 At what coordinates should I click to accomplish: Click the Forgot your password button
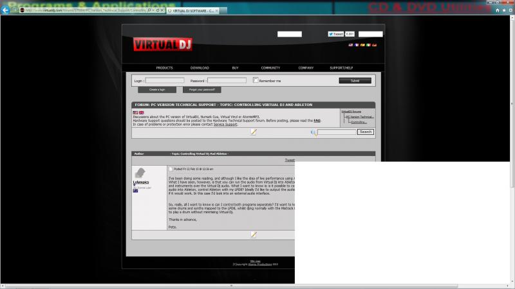(202, 90)
